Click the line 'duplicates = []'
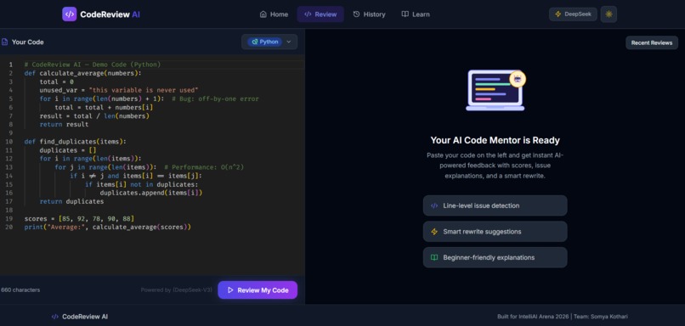The width and height of the screenshot is (685, 326). [68, 150]
